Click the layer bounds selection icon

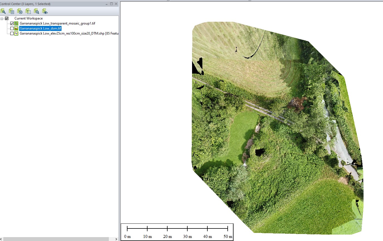(x=28, y=11)
